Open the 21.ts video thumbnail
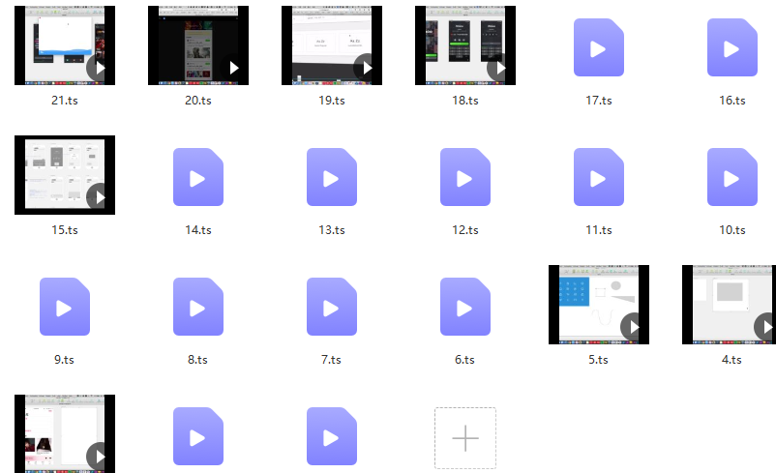 point(64,45)
